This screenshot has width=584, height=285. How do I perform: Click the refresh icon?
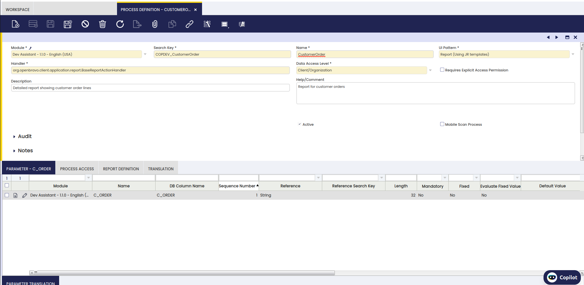click(120, 24)
